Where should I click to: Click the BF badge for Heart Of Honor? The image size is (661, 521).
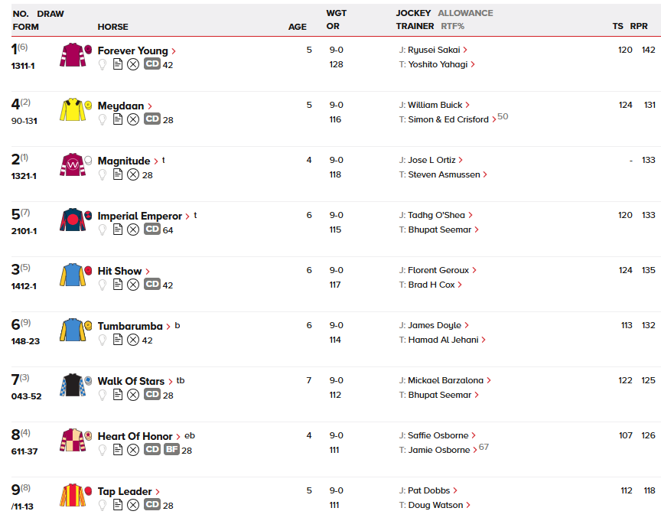(x=171, y=451)
